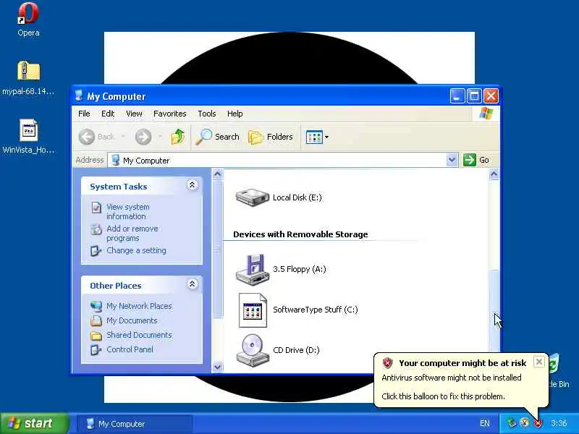The height and width of the screenshot is (434, 579).
Task: Click View system information link
Action: point(128,211)
